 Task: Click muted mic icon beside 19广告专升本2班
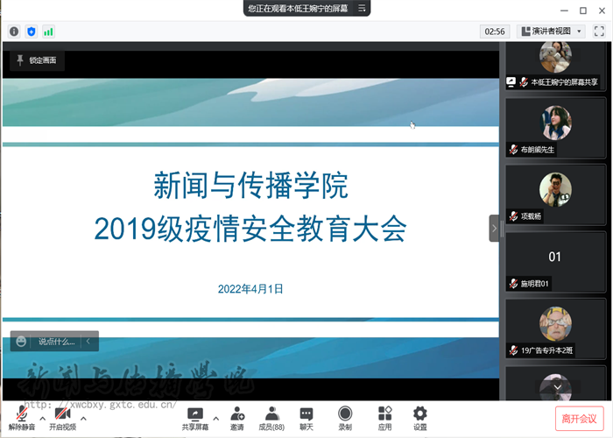pyautogui.click(x=513, y=350)
